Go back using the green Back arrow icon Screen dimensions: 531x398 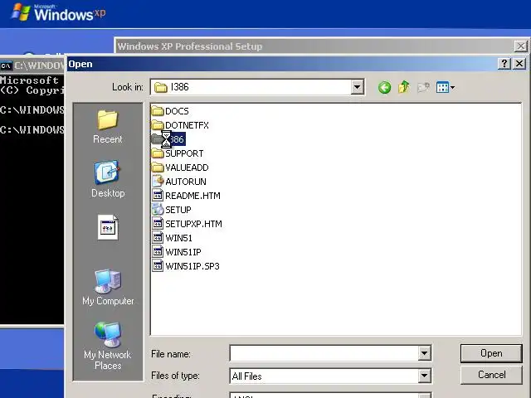[x=384, y=88]
